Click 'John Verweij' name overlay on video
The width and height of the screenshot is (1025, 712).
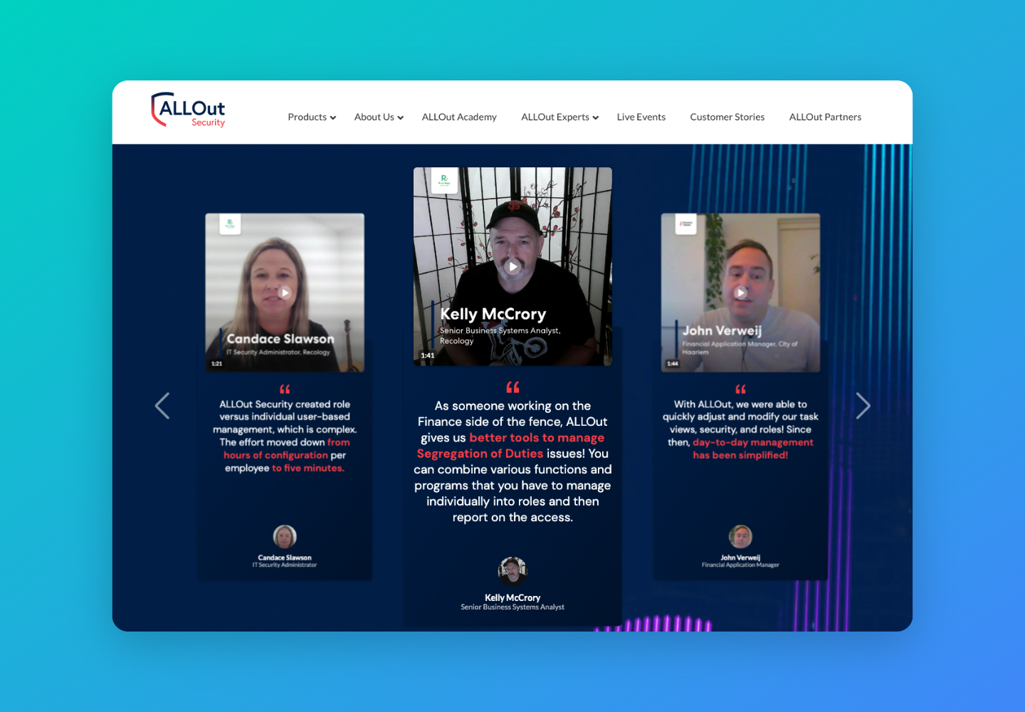722,330
